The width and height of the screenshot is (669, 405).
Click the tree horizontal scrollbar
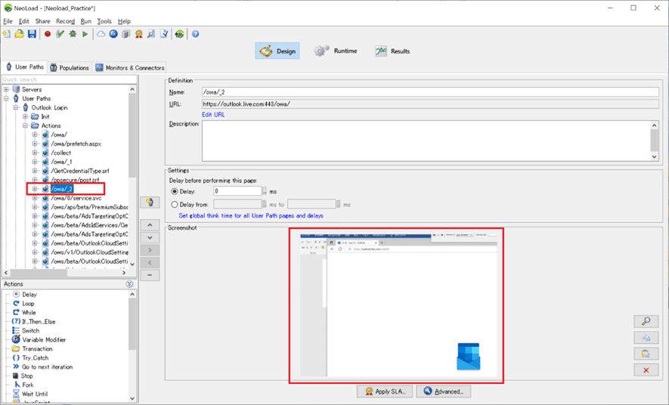[65, 273]
